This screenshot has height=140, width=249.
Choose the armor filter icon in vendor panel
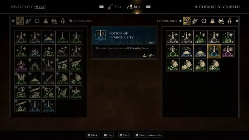pyautogui.click(x=221, y=21)
